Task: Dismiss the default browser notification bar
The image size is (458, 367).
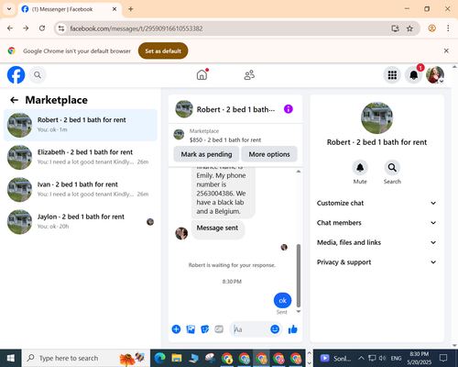Action: point(446,50)
